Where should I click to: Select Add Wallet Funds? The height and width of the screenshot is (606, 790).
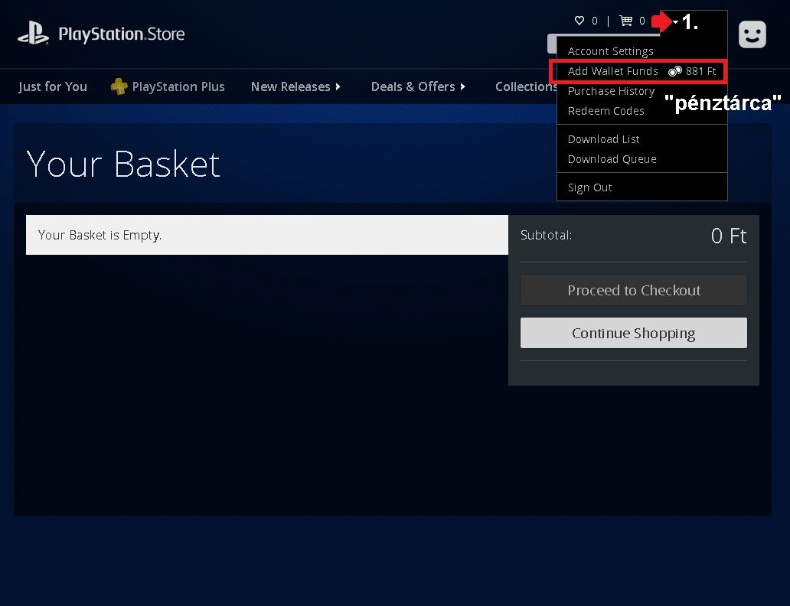click(x=612, y=71)
